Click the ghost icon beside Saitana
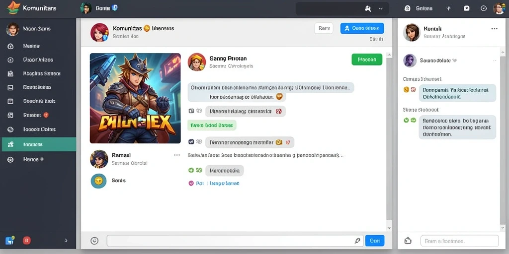Screen dimensions: 509x254 click(408, 9)
